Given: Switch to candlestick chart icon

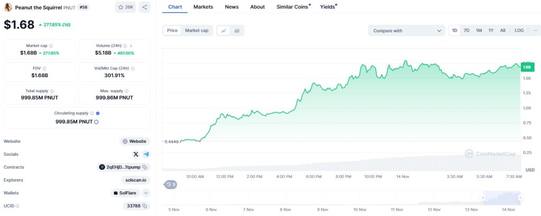Looking at the screenshot, I should coord(237,31).
